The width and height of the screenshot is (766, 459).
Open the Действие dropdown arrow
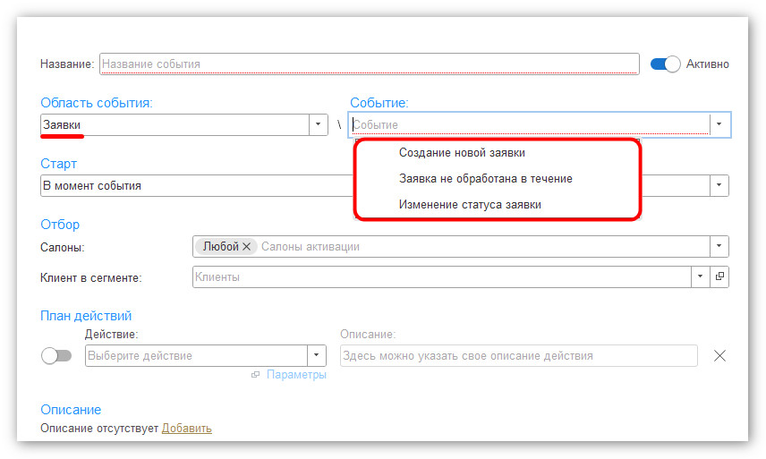pos(317,356)
